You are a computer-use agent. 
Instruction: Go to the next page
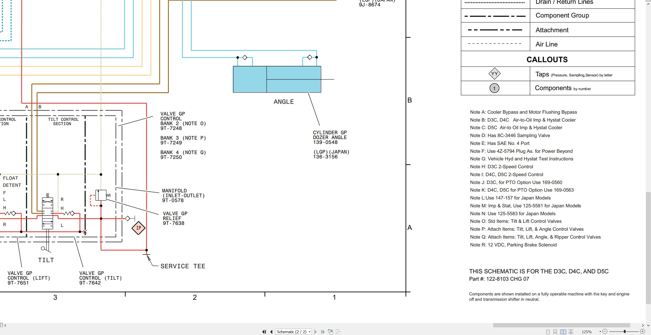tap(316, 332)
